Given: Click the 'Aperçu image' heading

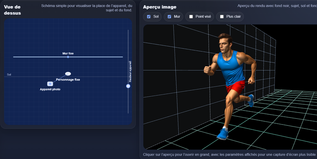Looking at the screenshot, I should [x=159, y=7].
